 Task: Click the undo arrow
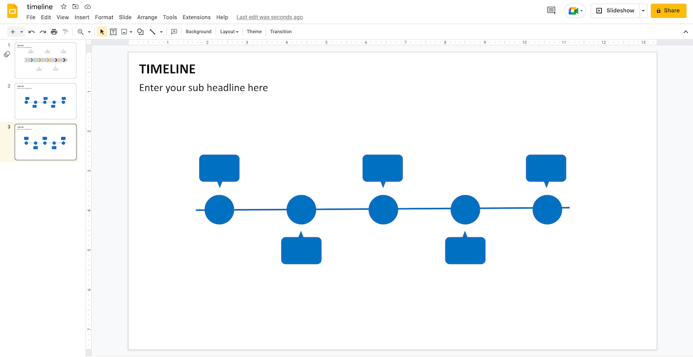click(x=31, y=32)
